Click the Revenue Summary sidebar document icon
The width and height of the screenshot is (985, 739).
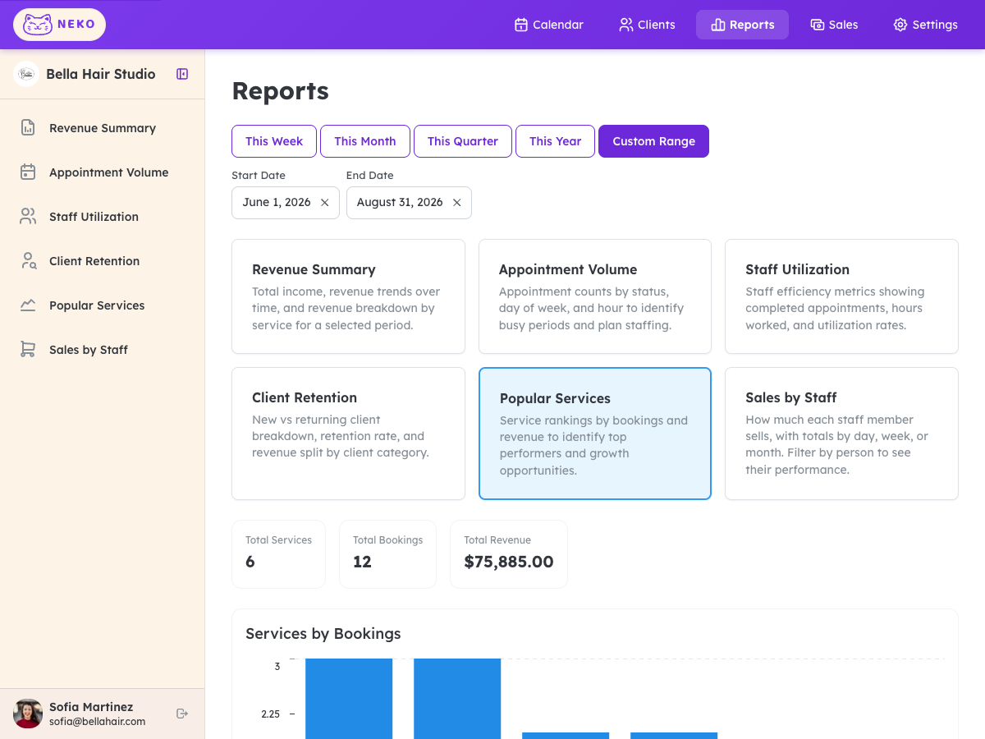(28, 127)
